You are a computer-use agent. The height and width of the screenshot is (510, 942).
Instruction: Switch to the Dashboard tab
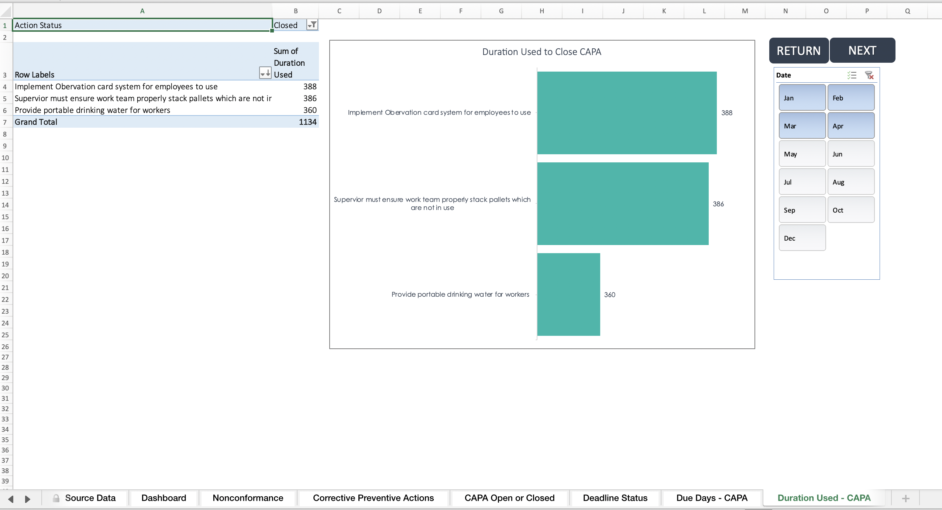point(163,498)
